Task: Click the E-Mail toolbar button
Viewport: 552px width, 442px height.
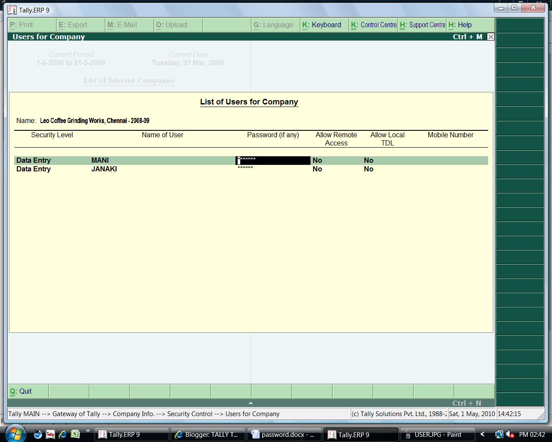Action: (130, 25)
